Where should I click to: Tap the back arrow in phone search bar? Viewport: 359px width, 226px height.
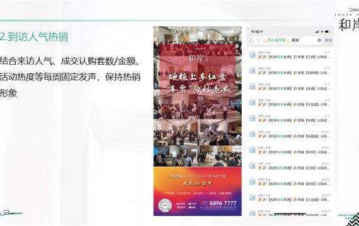coord(250,40)
